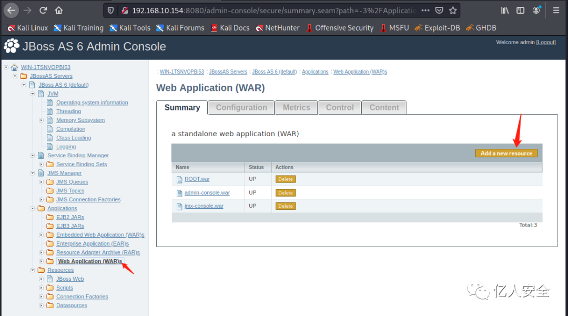Collapse the Resources tree node

click(x=33, y=270)
